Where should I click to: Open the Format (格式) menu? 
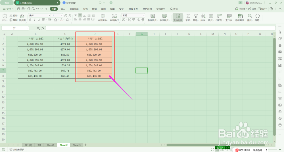click(211, 18)
